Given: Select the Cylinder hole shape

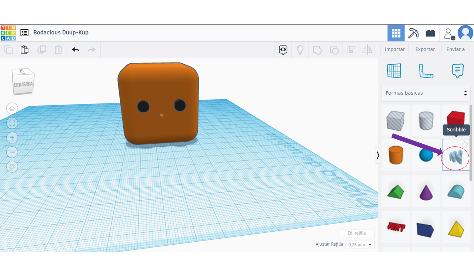Looking at the screenshot, I should coord(426,121).
